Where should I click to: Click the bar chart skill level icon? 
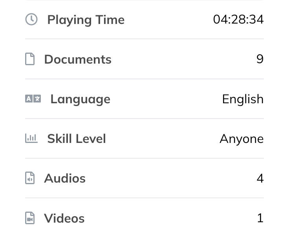31,138
